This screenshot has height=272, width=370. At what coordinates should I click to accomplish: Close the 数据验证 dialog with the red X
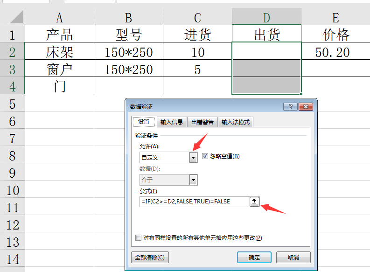[x=306, y=107]
